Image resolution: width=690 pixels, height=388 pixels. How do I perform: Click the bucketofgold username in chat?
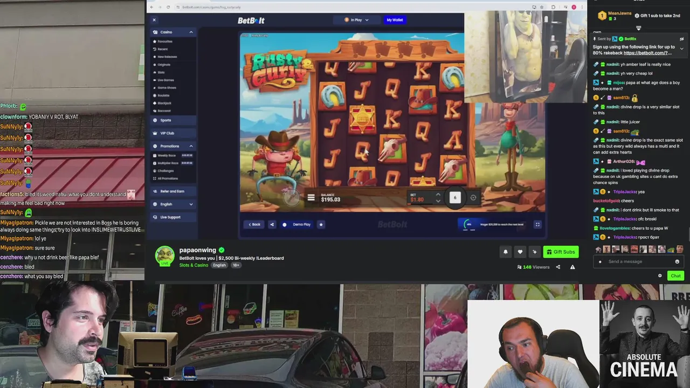click(x=606, y=201)
